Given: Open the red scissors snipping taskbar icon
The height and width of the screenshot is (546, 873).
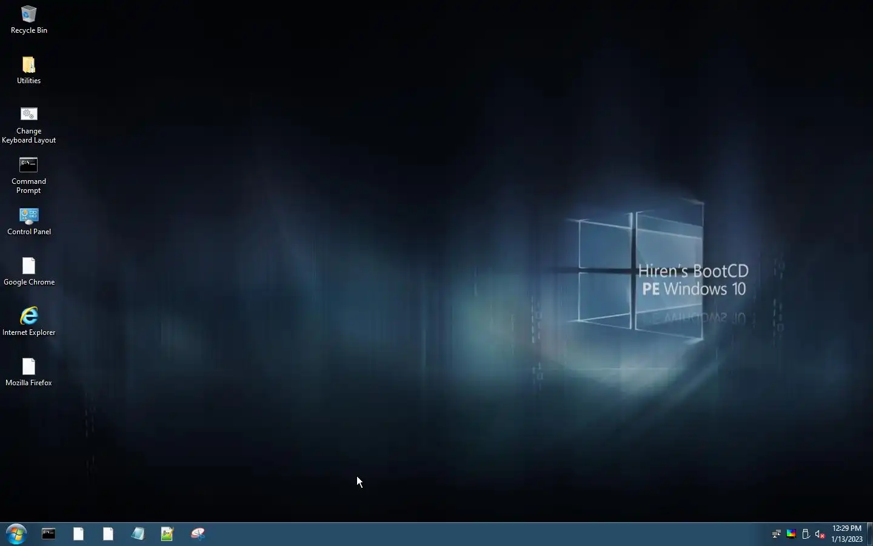Looking at the screenshot, I should click(198, 534).
